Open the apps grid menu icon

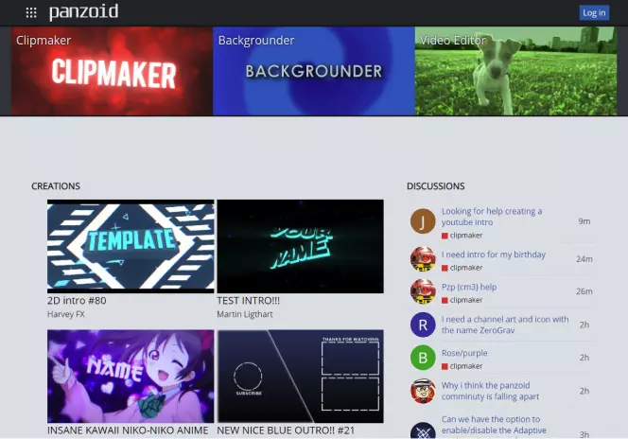pos(31,13)
